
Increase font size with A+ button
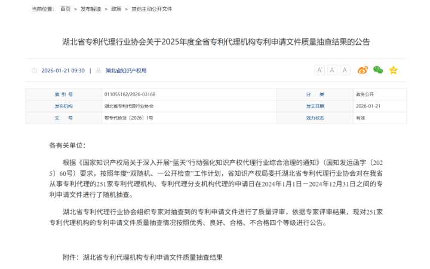point(320,71)
